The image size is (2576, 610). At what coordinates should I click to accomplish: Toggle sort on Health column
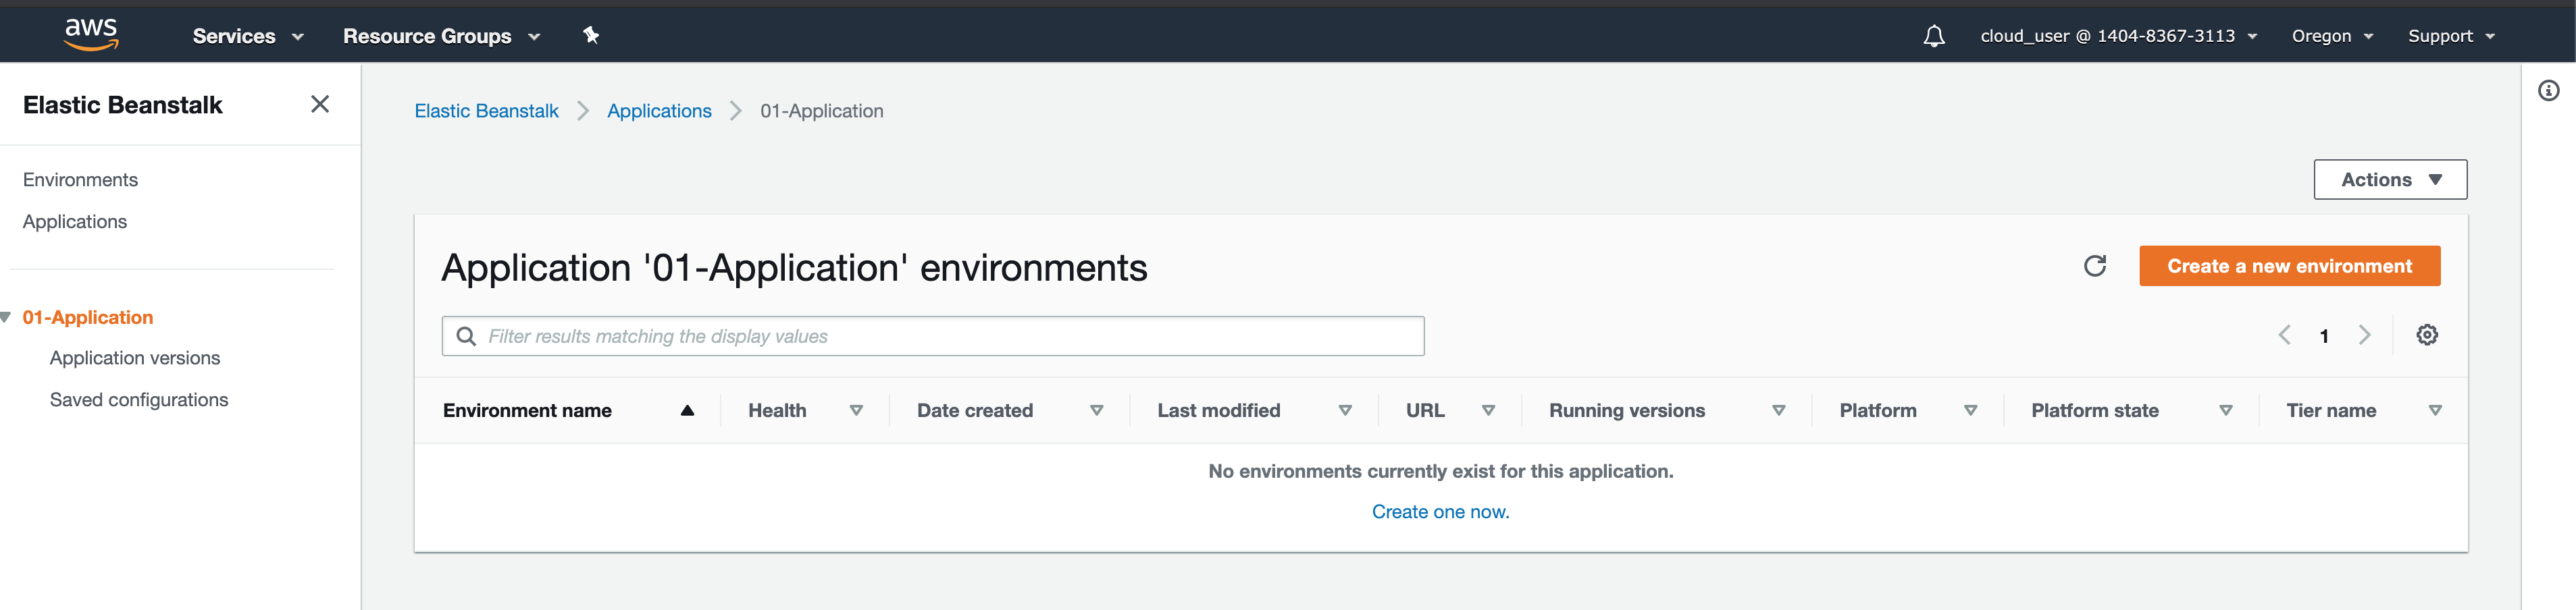coord(856,410)
